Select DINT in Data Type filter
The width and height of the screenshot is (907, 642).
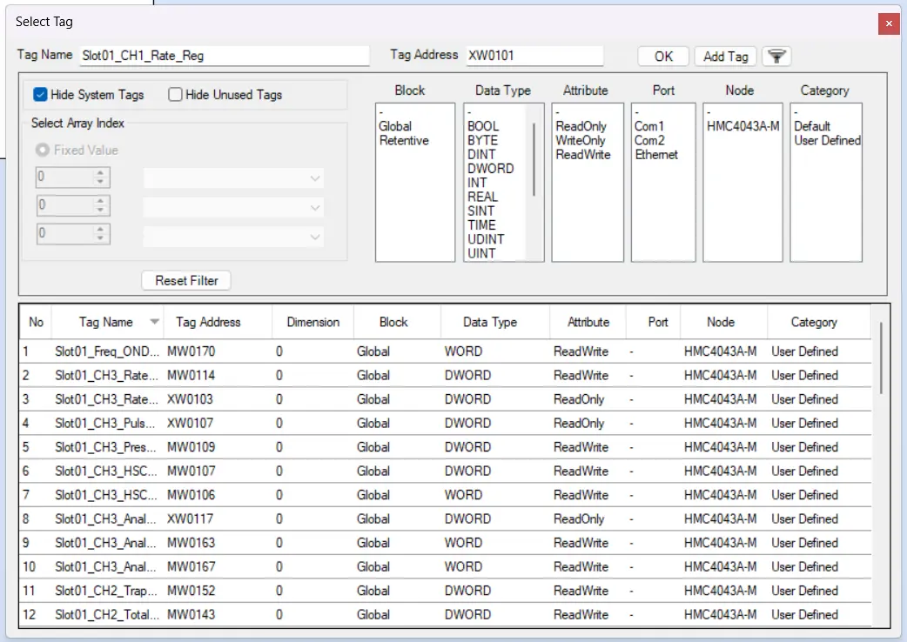click(x=481, y=154)
